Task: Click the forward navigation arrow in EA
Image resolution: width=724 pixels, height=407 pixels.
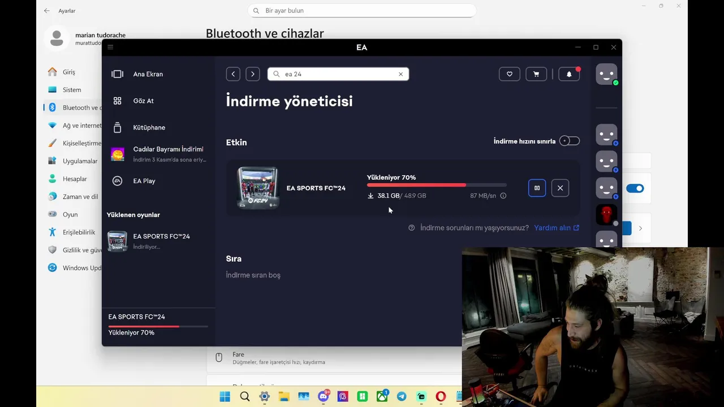Action: [253, 74]
